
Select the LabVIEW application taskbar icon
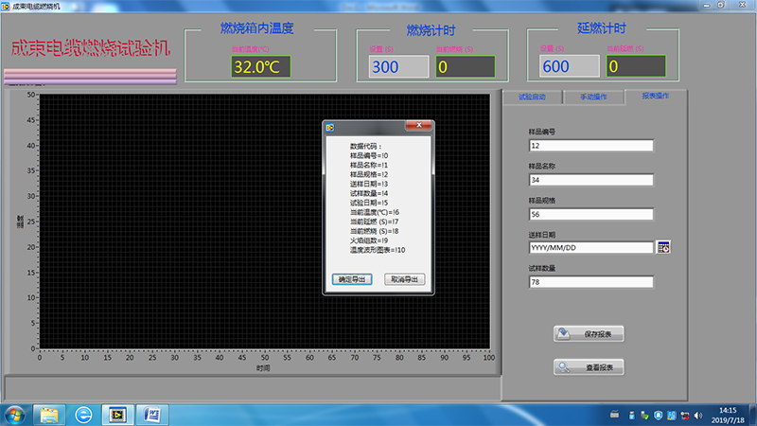point(118,415)
